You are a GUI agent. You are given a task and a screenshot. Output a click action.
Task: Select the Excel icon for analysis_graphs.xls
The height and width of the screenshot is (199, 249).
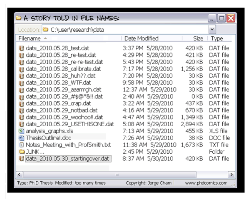click(x=22, y=131)
